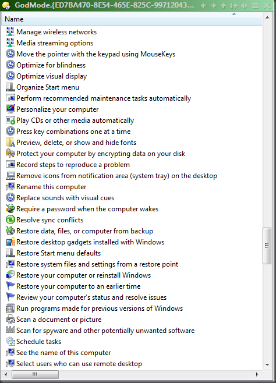Select Protect your computer by encrypting data
276x383 pixels.
(x=101, y=154)
